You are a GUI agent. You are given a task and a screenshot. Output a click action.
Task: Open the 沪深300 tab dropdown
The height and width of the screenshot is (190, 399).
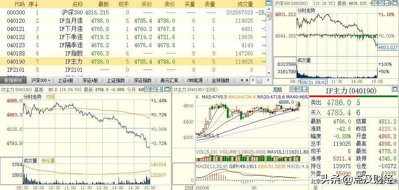click(x=49, y=80)
